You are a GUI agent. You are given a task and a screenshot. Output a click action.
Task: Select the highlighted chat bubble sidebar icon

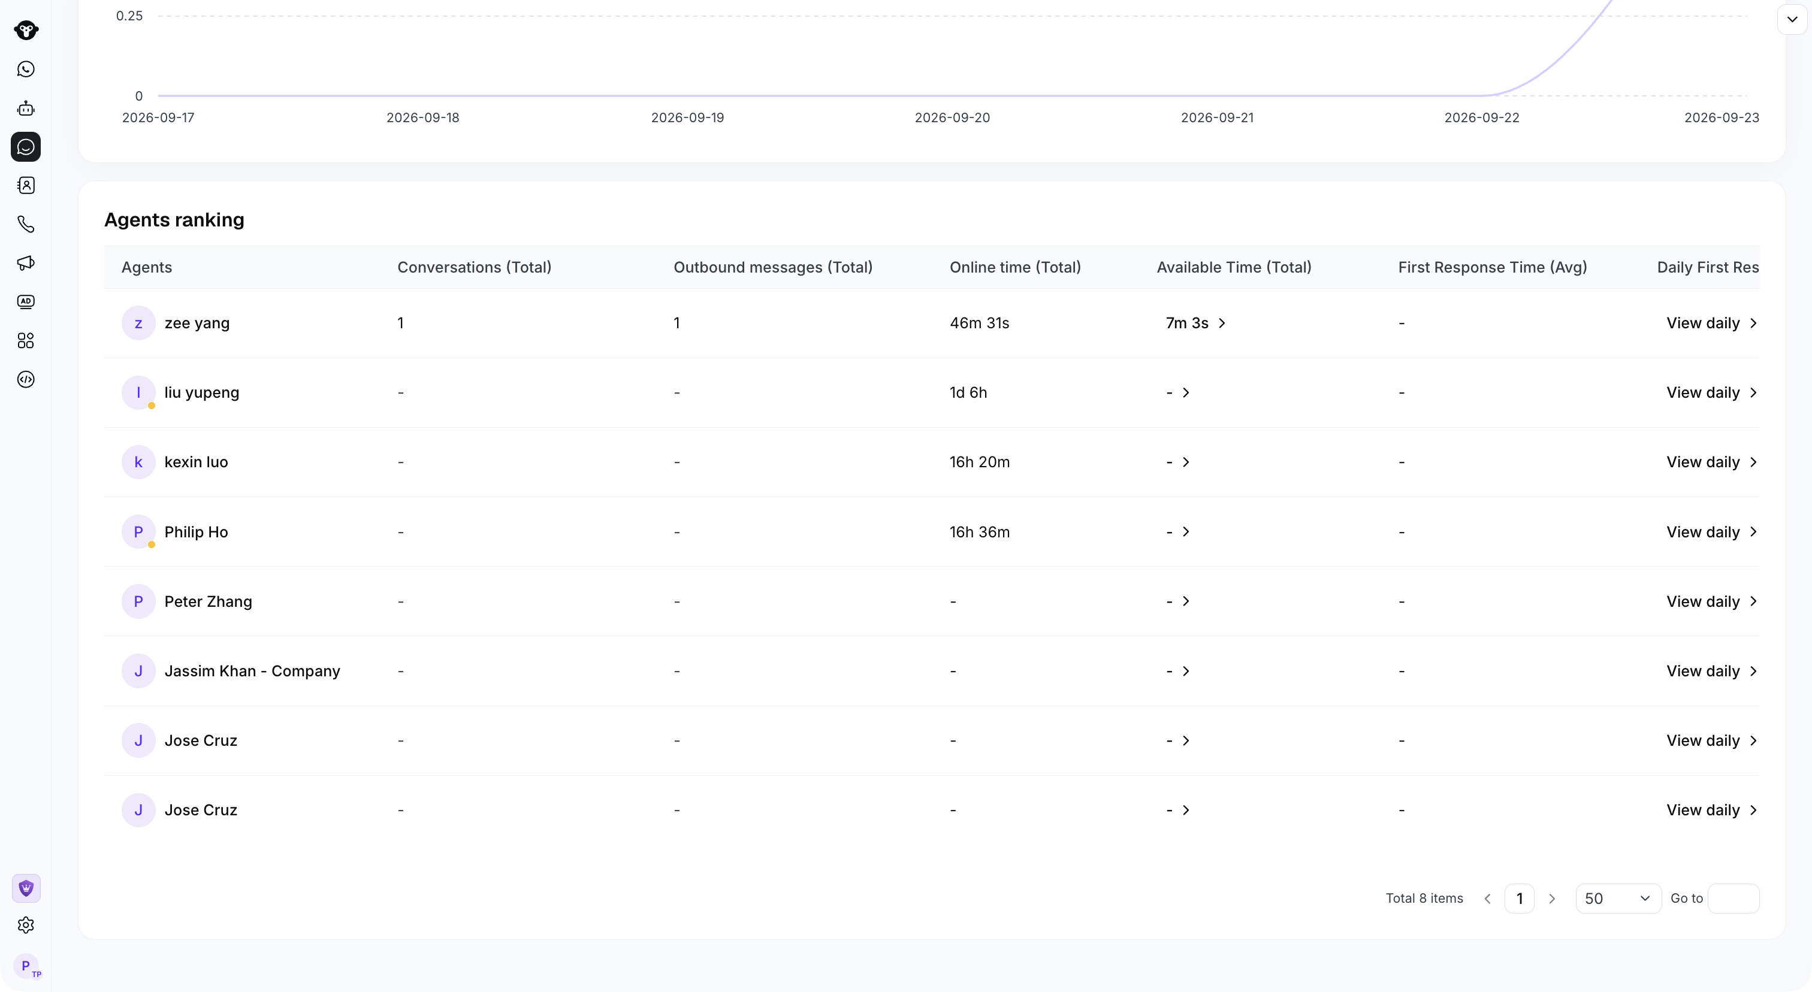26,147
